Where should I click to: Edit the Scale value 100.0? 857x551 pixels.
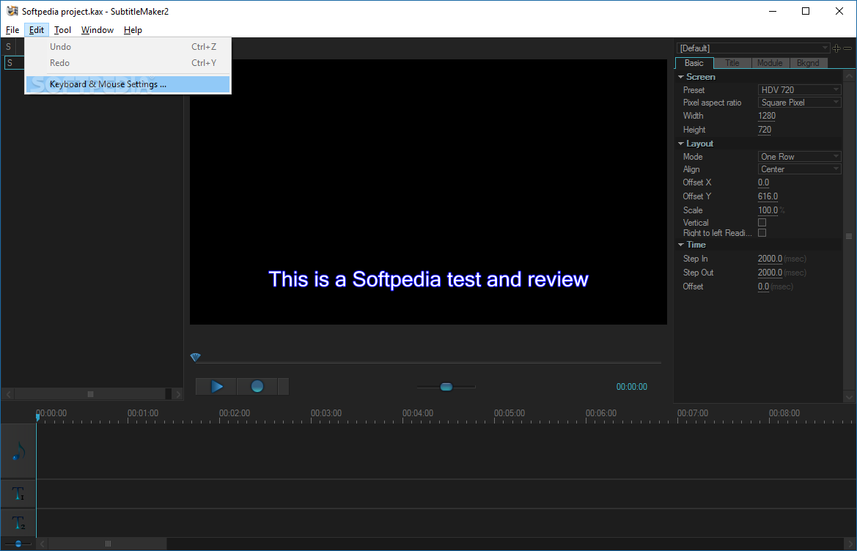(x=768, y=210)
